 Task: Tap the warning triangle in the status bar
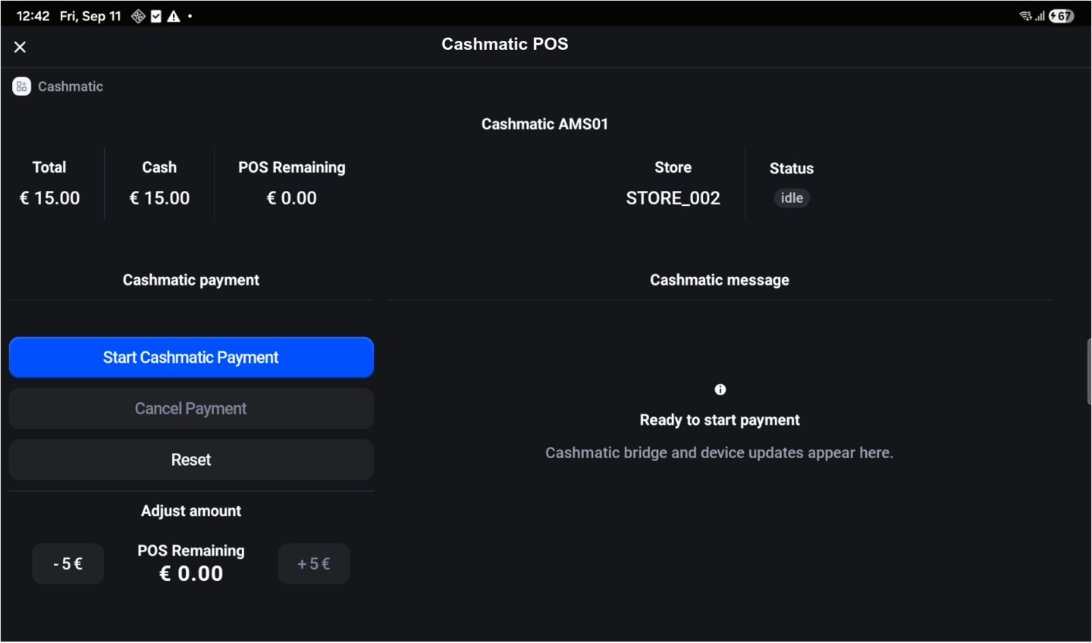174,16
